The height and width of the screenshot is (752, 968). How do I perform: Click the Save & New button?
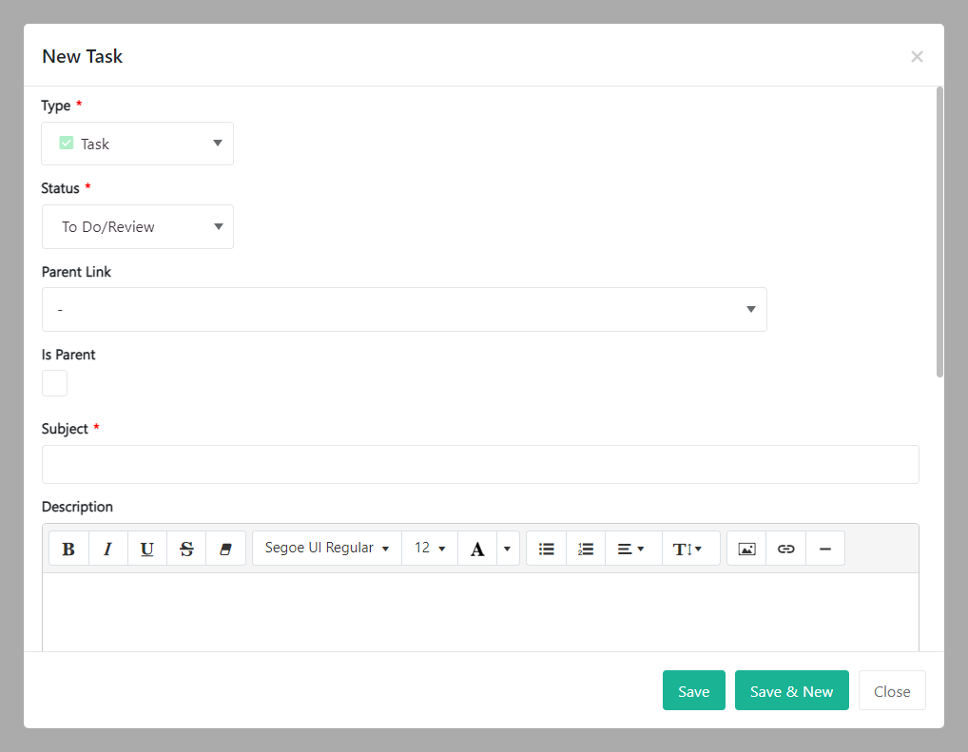click(791, 691)
